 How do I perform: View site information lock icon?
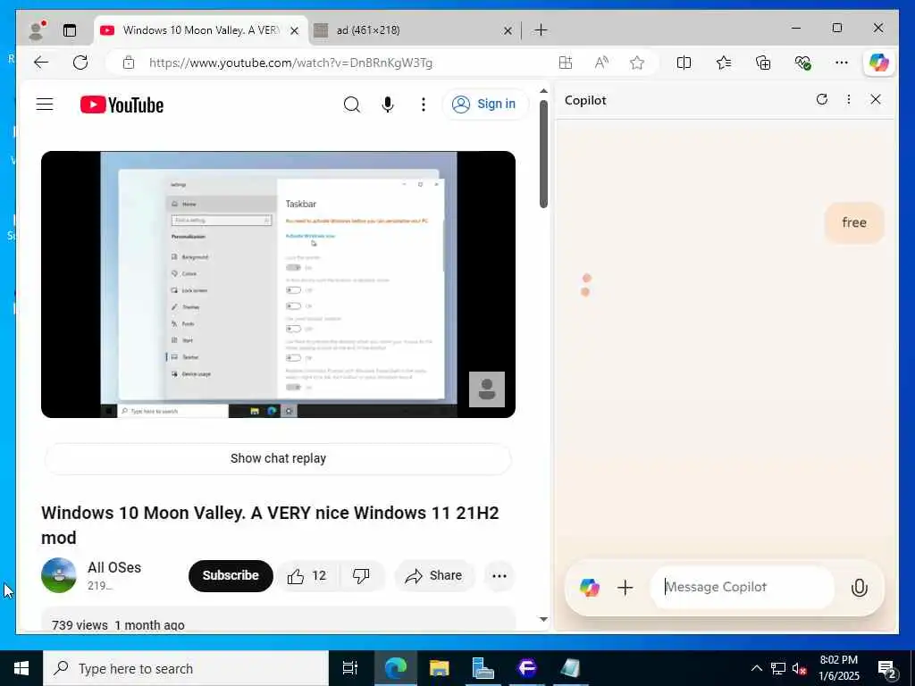pyautogui.click(x=129, y=63)
